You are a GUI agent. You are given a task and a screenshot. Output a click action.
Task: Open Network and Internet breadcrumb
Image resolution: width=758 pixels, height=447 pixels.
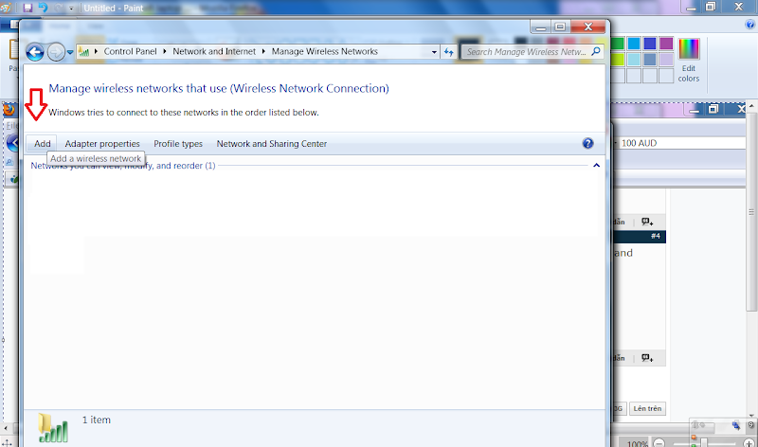pyautogui.click(x=214, y=51)
